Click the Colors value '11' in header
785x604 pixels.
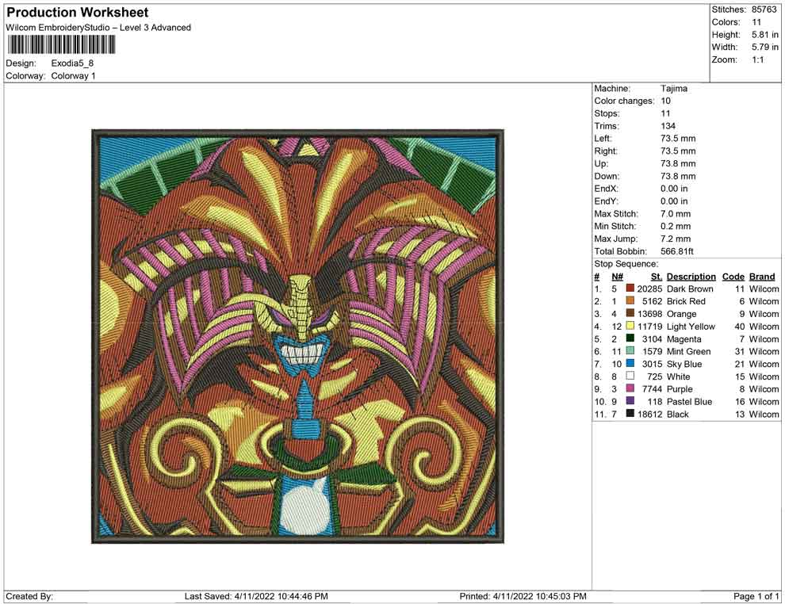[756, 22]
